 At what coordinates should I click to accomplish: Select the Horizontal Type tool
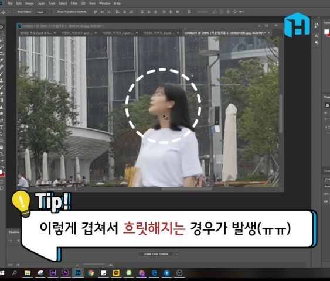2,128
